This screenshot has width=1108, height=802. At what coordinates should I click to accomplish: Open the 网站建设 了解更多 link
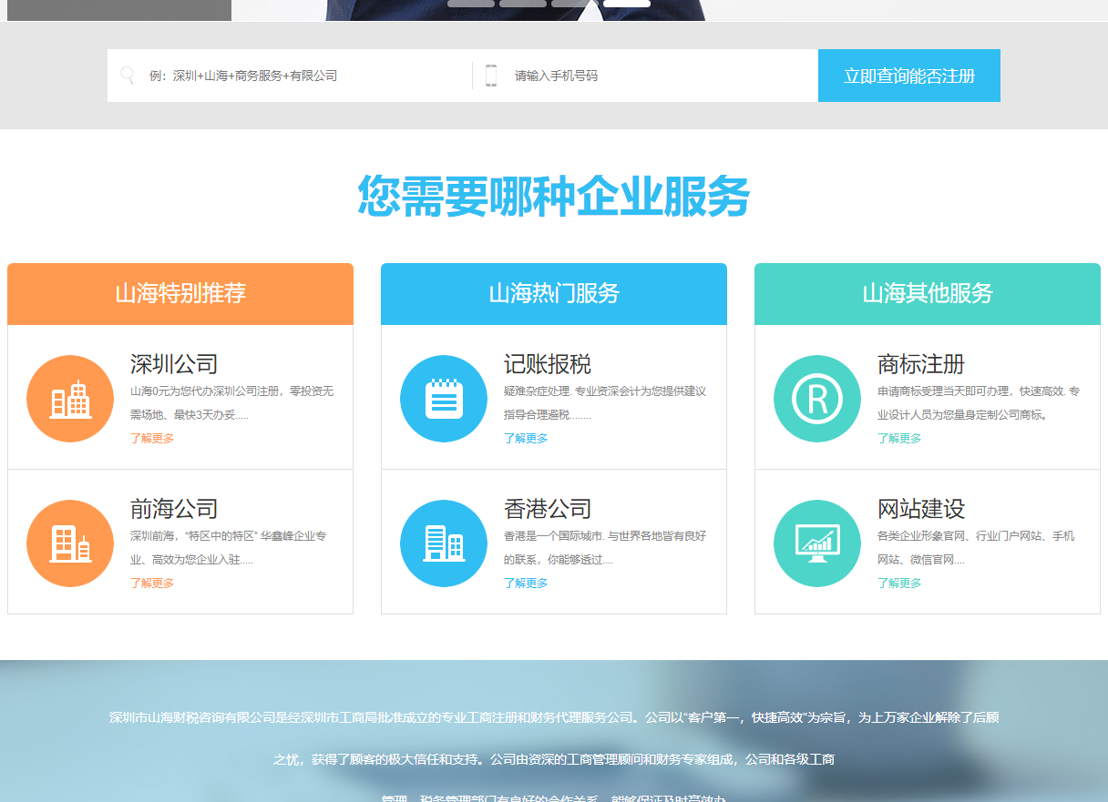[900, 583]
